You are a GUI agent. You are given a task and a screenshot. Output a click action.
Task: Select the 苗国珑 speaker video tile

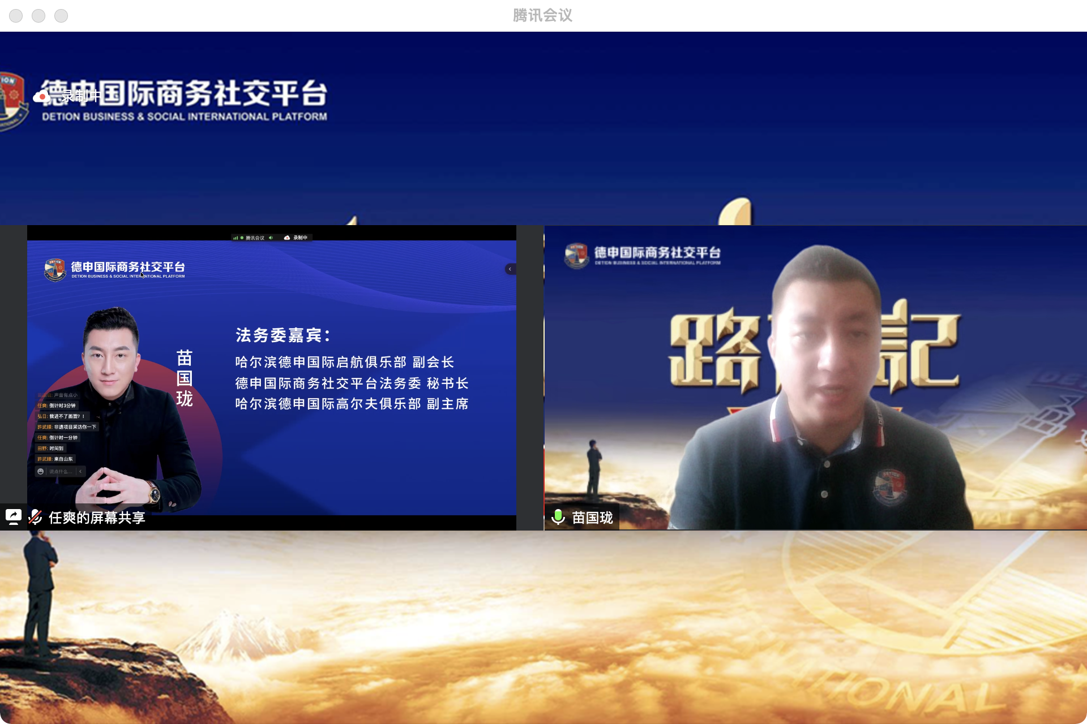tap(815, 377)
